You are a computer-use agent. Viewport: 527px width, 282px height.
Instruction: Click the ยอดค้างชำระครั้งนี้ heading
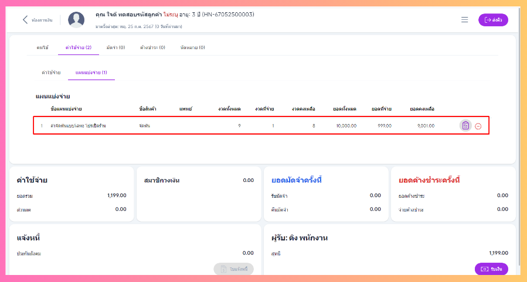(x=429, y=180)
